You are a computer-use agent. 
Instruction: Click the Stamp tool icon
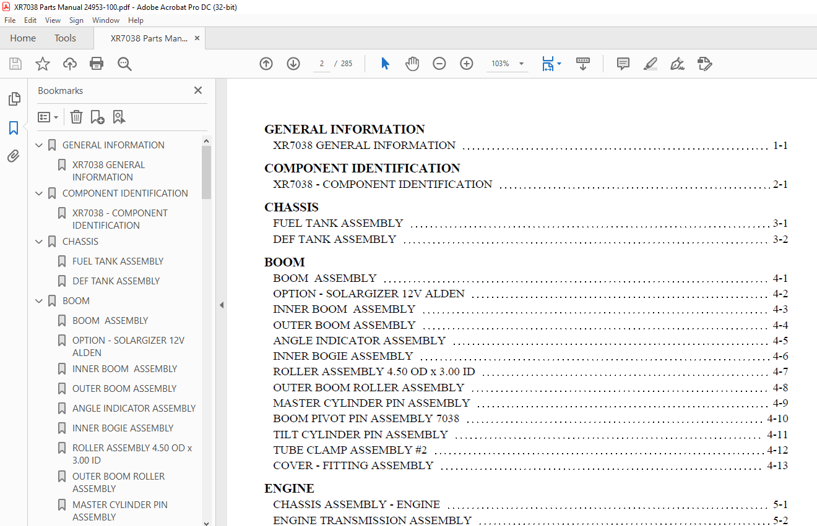coord(705,64)
